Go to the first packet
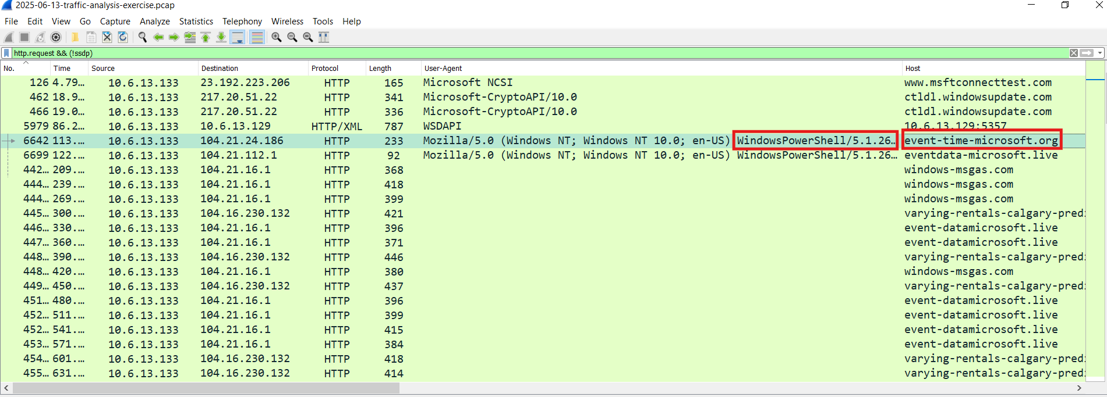 click(x=206, y=37)
